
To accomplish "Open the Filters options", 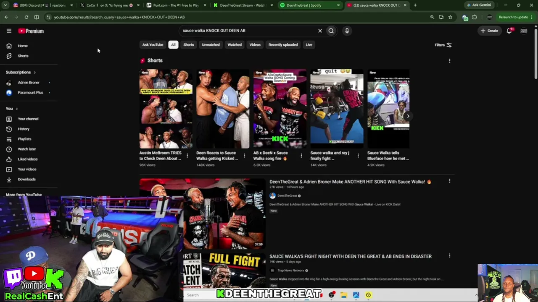I will pos(443,45).
